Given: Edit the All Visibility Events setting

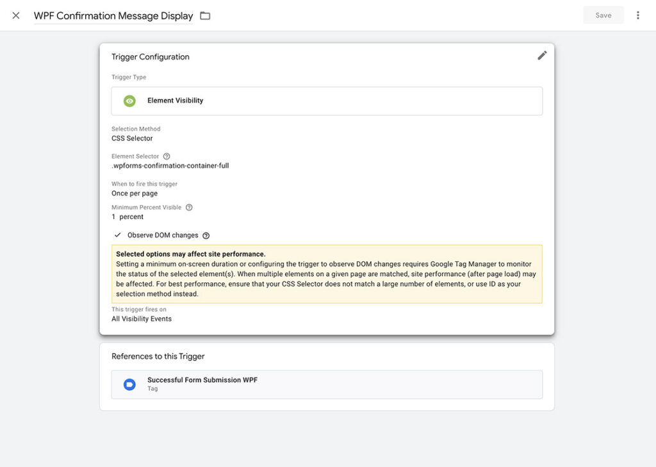Looking at the screenshot, I should click(x=142, y=318).
